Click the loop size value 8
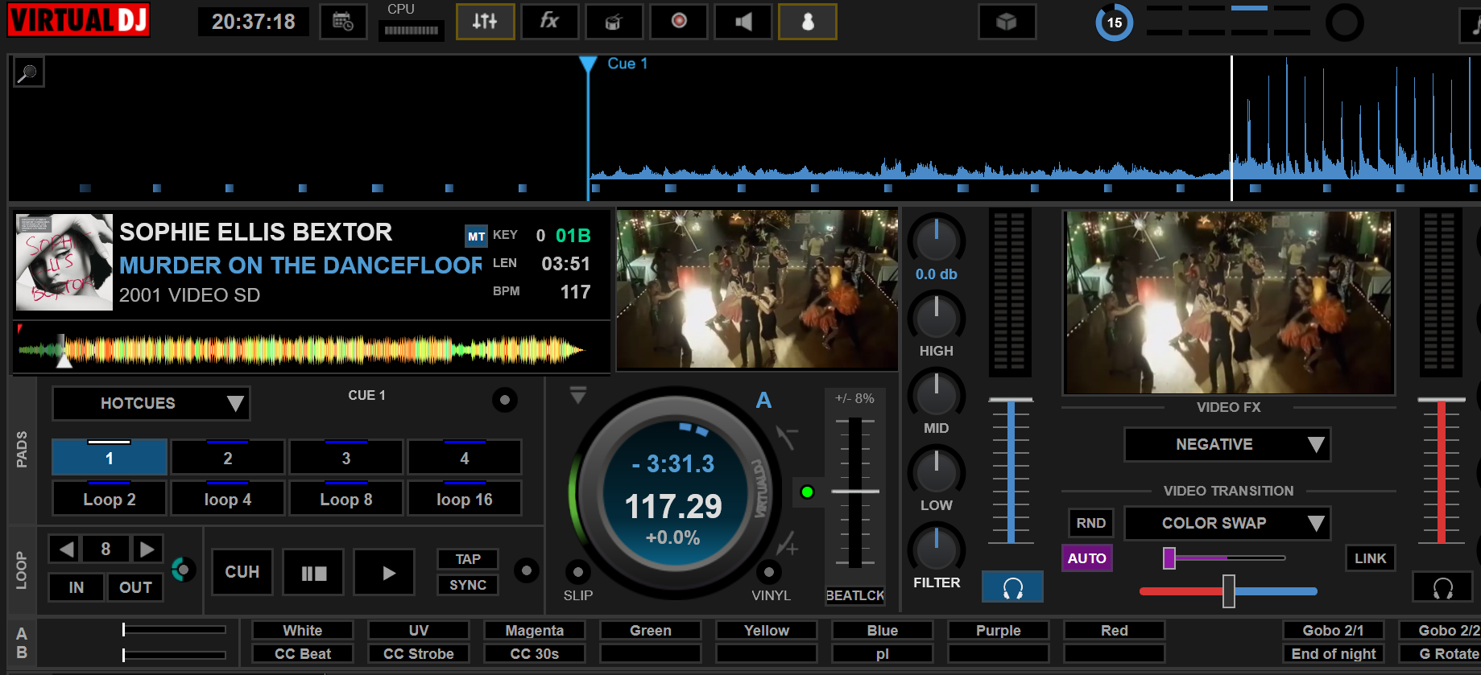The width and height of the screenshot is (1481, 675). (105, 549)
